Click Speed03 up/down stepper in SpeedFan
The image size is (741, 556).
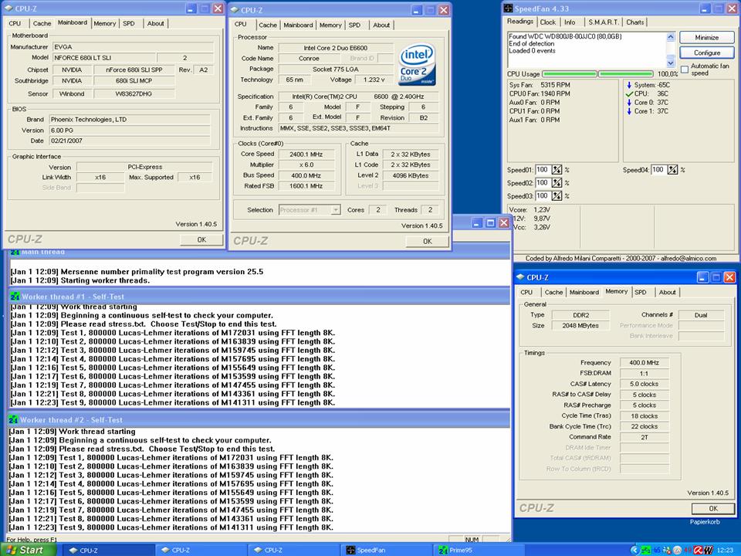tap(557, 195)
